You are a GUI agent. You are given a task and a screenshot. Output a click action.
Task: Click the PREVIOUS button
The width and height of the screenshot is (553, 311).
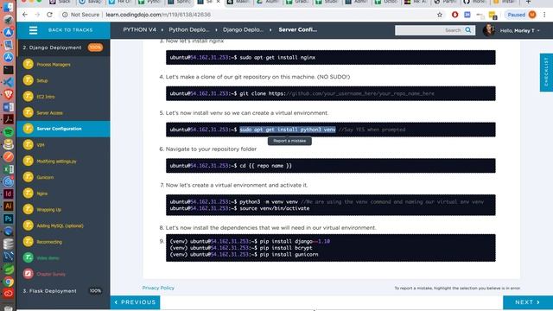(135, 302)
